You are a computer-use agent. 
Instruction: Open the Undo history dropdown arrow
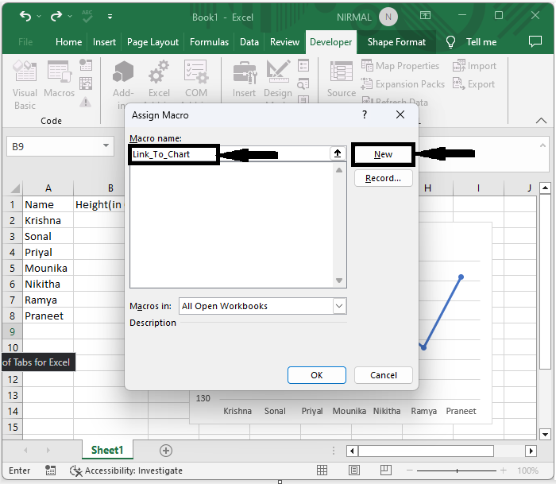pyautogui.click(x=39, y=17)
